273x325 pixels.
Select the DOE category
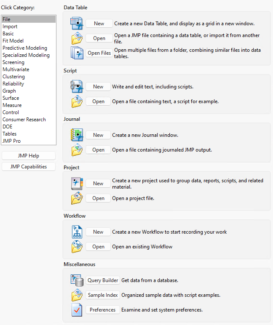pyautogui.click(x=8, y=127)
